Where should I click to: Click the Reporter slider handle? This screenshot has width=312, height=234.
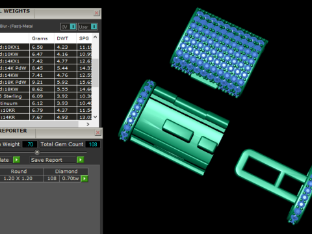click(37, 152)
